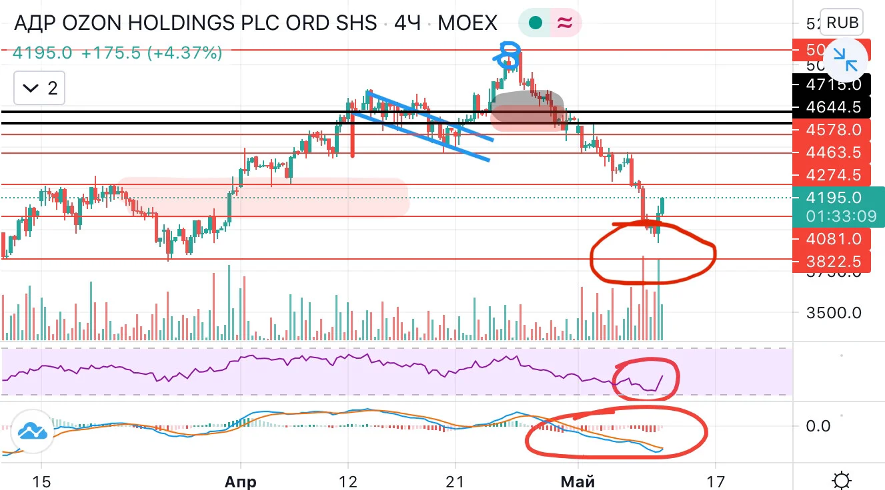885x490 pixels.
Task: Select the 4274.5 red price label
Action: pyautogui.click(x=832, y=175)
